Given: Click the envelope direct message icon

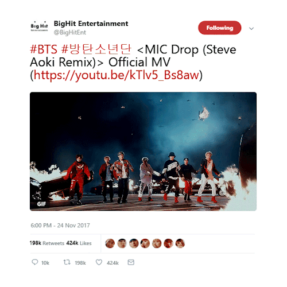Looking at the screenshot, I should click(131, 262).
